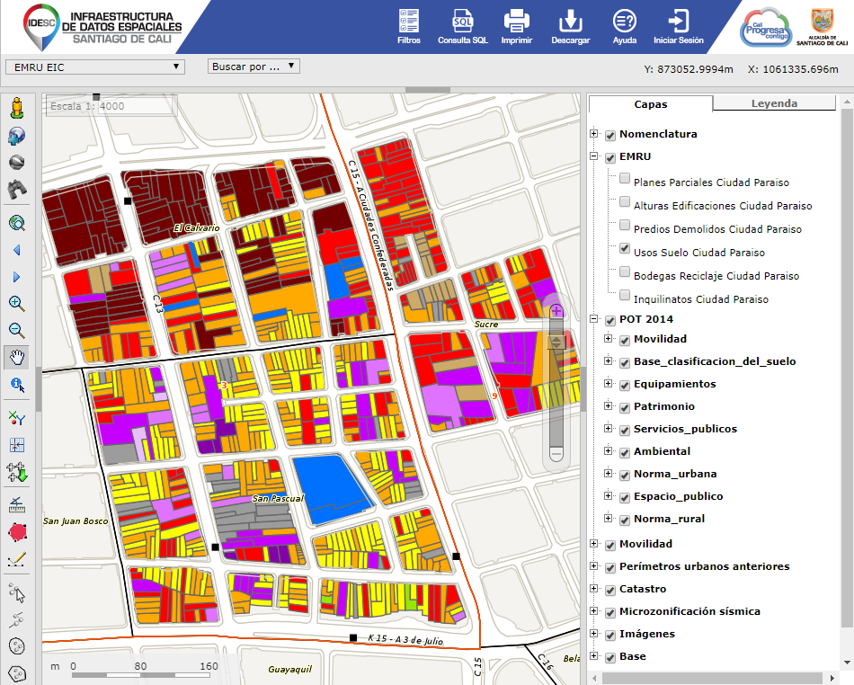Select the zoom in magnifier tool
The width and height of the screenshot is (854, 685).
click(16, 304)
